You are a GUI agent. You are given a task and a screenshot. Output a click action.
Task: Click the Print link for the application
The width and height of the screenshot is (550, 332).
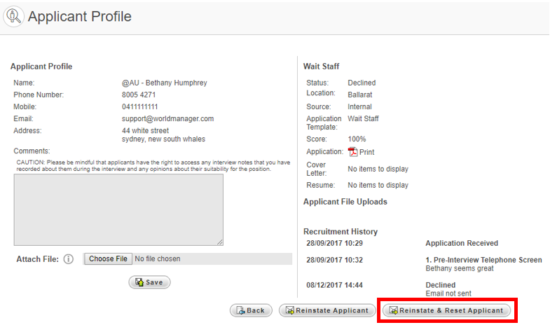click(x=367, y=152)
